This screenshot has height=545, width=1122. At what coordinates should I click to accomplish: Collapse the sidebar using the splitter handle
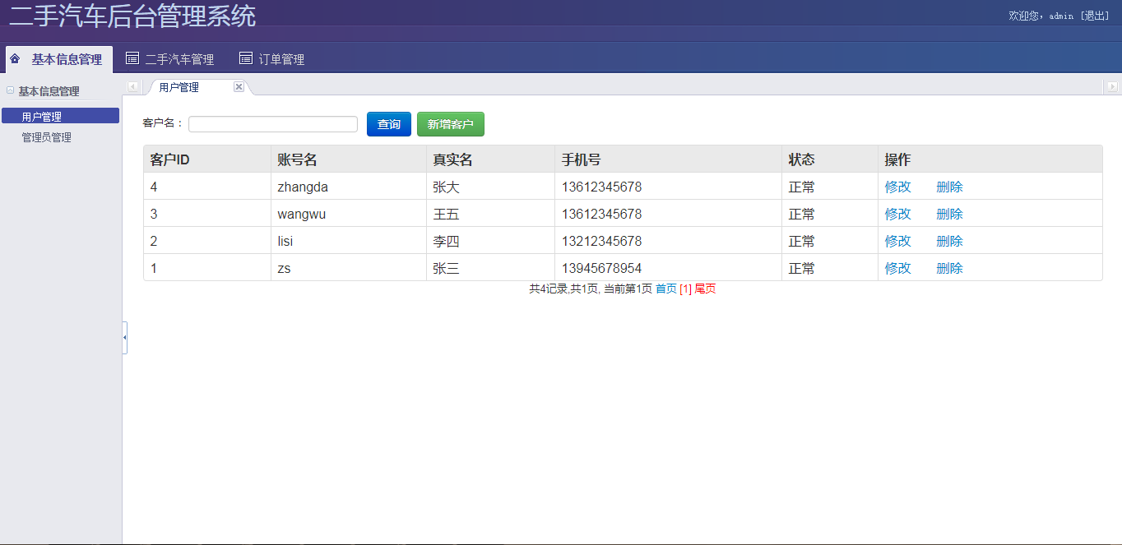point(124,337)
